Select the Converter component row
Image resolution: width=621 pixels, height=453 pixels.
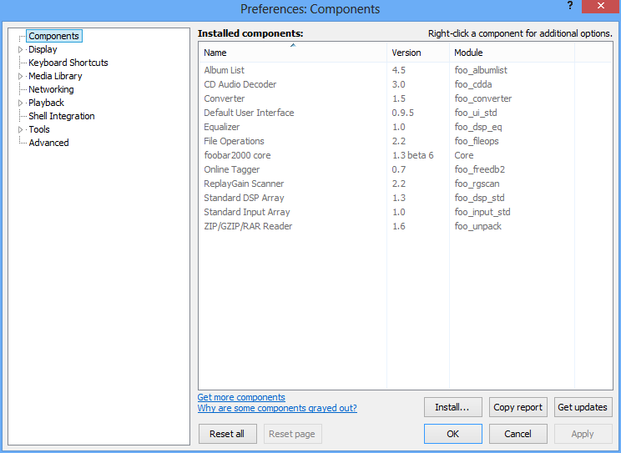406,98
